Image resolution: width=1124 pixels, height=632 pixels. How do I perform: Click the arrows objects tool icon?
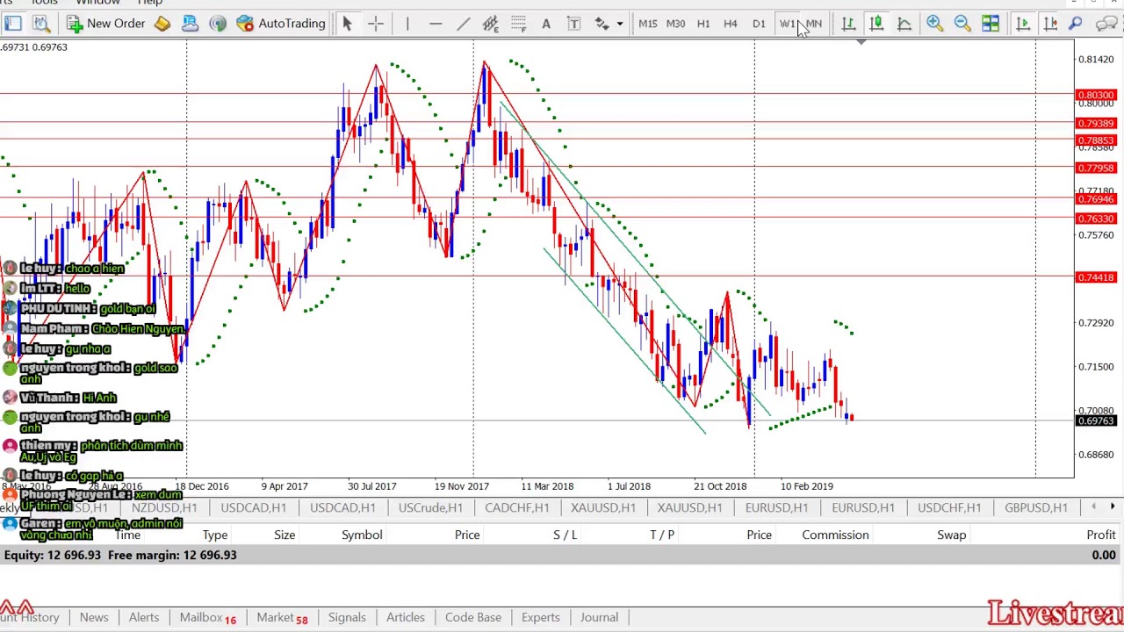click(x=602, y=24)
